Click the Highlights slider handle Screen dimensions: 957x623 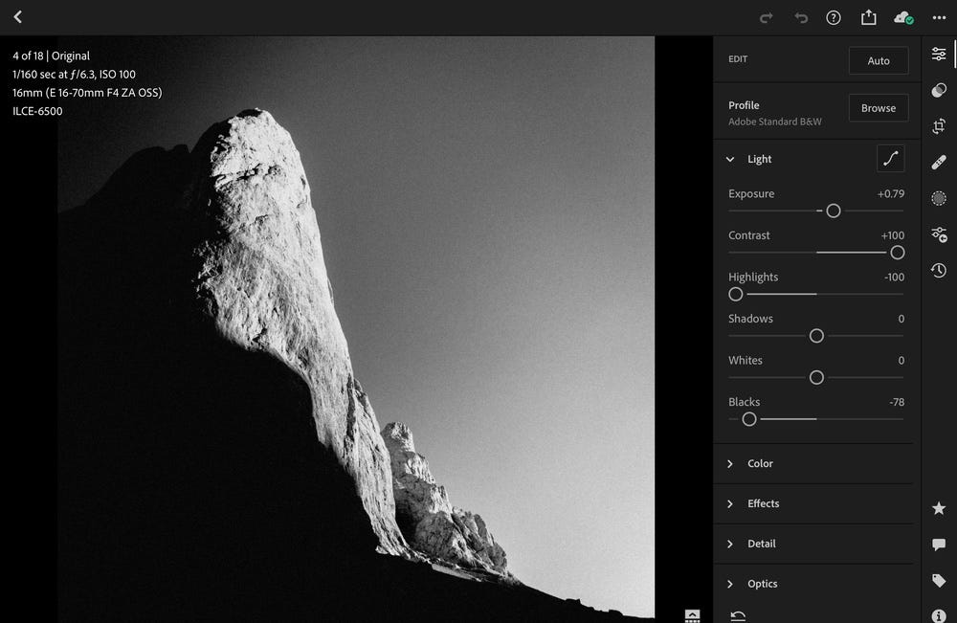[735, 294]
